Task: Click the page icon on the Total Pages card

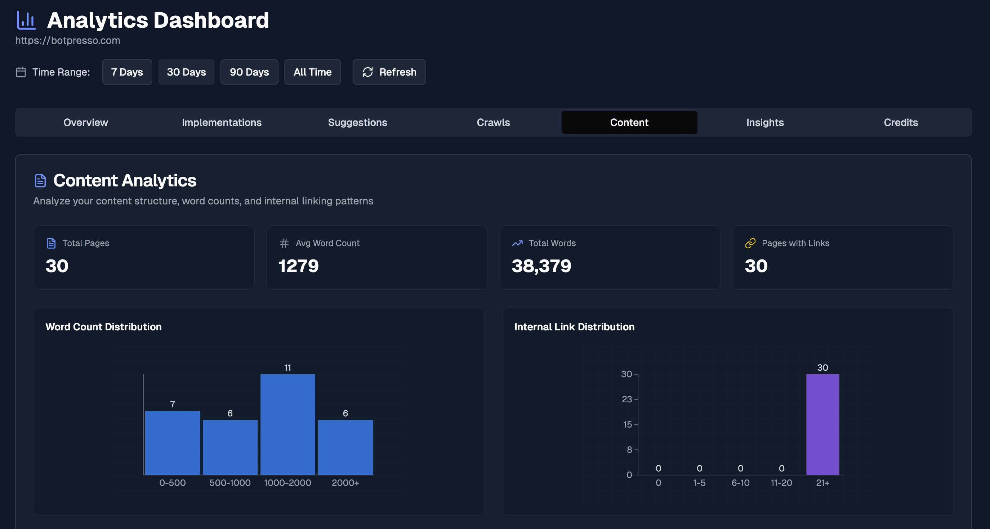Action: (50, 243)
